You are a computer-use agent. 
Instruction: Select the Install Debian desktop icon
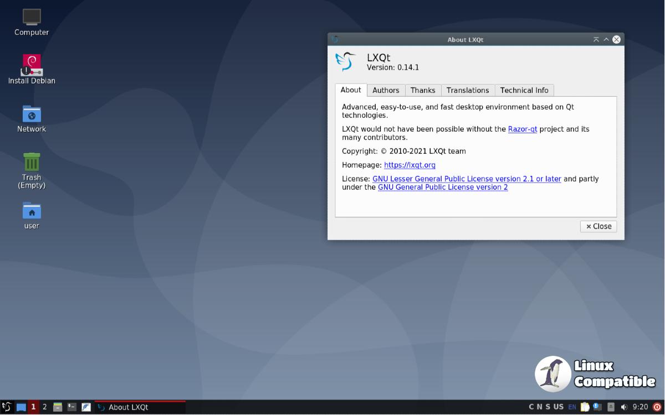(32, 65)
